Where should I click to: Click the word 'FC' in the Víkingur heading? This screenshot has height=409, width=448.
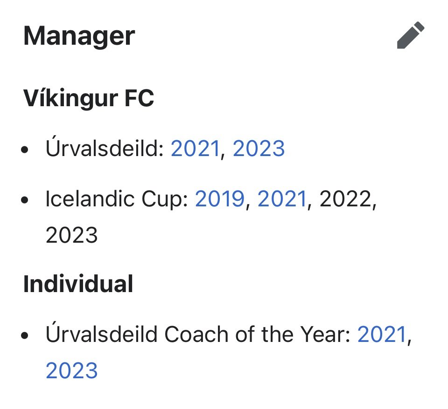click(139, 98)
